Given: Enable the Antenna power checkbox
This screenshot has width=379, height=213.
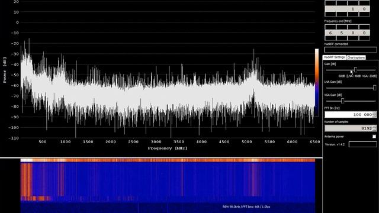Looking at the screenshot, I should pos(374,137).
